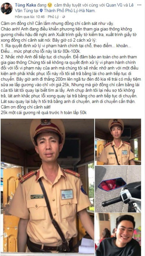Click Tùng Kaka's profile avatar
145x256 pixels.
pyautogui.click(x=6, y=8)
